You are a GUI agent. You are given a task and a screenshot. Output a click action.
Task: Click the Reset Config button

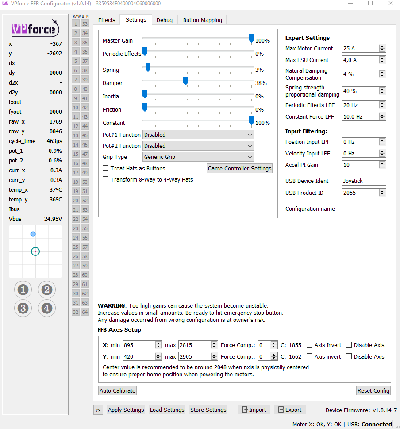(x=373, y=390)
